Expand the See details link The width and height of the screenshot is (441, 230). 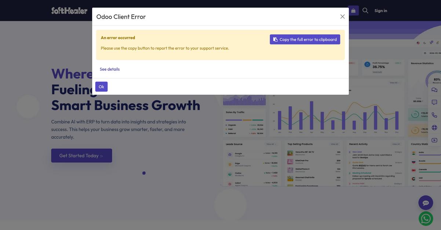click(x=110, y=69)
